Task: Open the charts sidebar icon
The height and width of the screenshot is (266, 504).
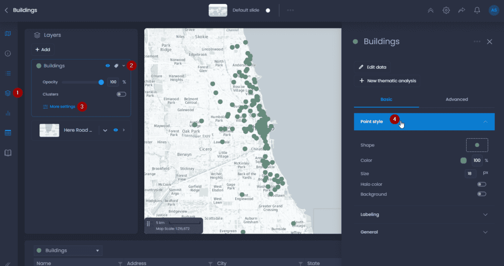Action: 8,113
